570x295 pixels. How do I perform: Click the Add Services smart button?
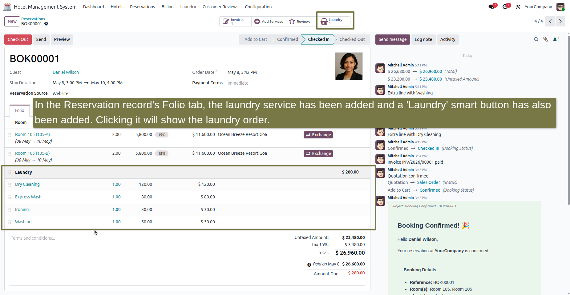click(x=269, y=22)
